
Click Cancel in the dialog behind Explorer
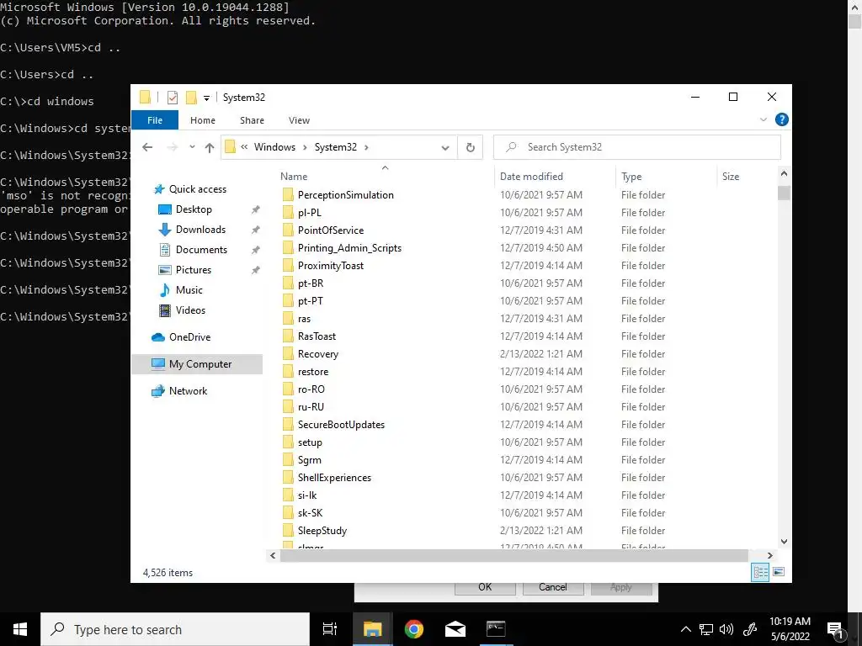(552, 587)
